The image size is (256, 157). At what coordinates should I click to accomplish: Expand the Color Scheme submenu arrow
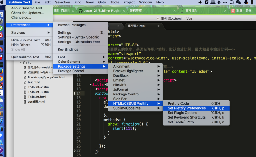[x=104, y=62]
